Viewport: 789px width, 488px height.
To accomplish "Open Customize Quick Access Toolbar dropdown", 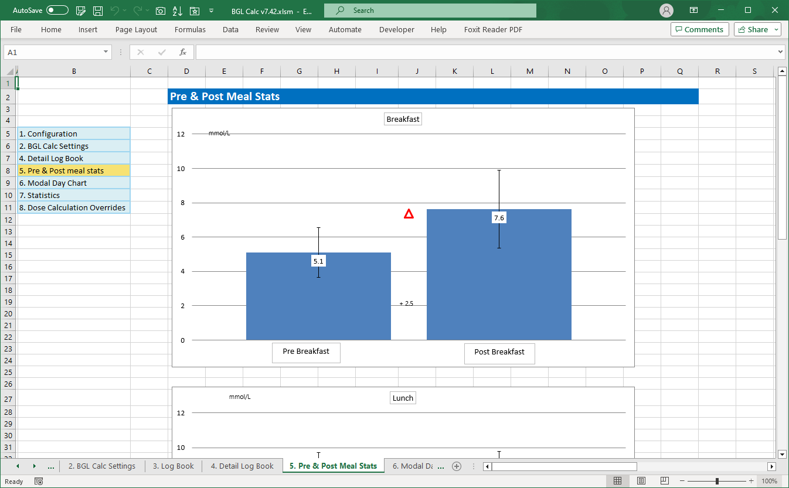I will click(x=211, y=11).
